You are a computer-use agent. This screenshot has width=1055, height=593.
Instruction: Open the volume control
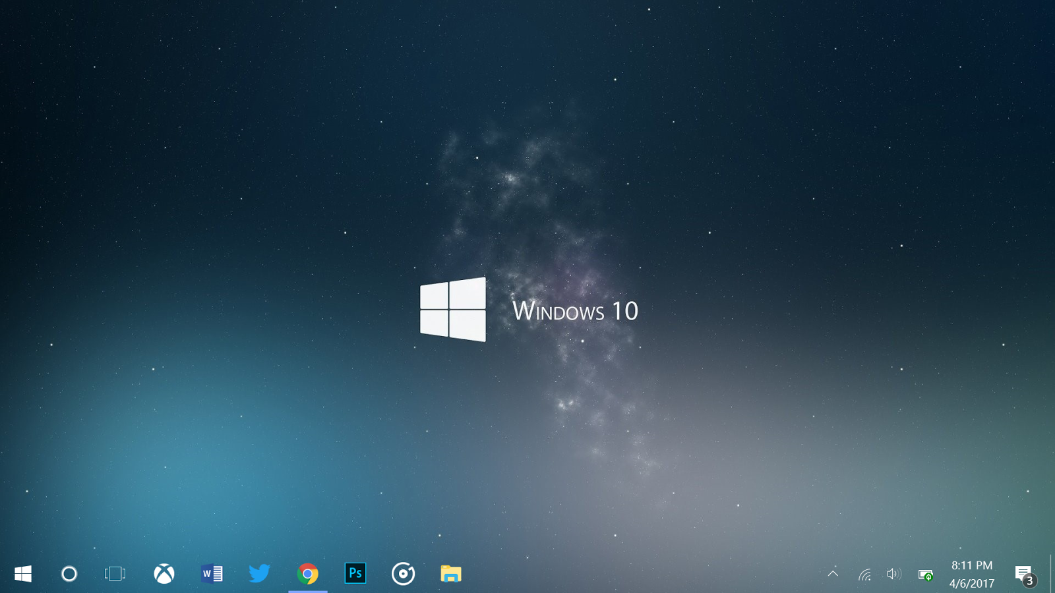pyautogui.click(x=894, y=574)
